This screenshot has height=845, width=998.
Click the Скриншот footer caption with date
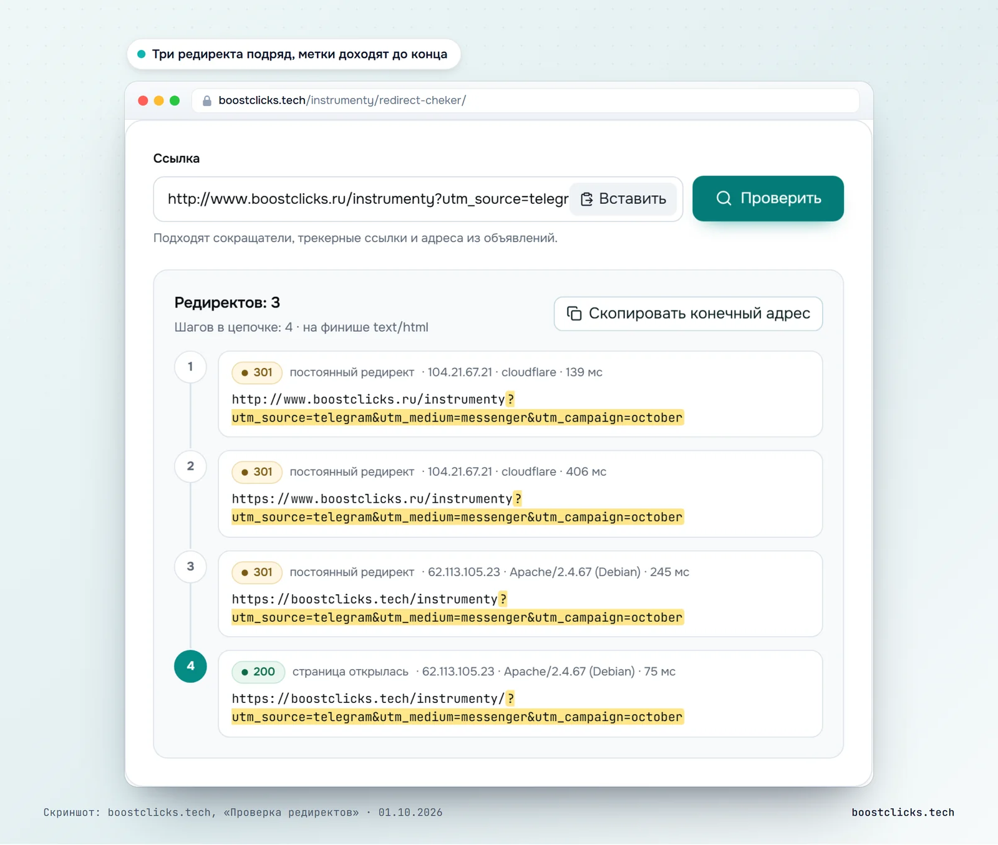pos(243,813)
